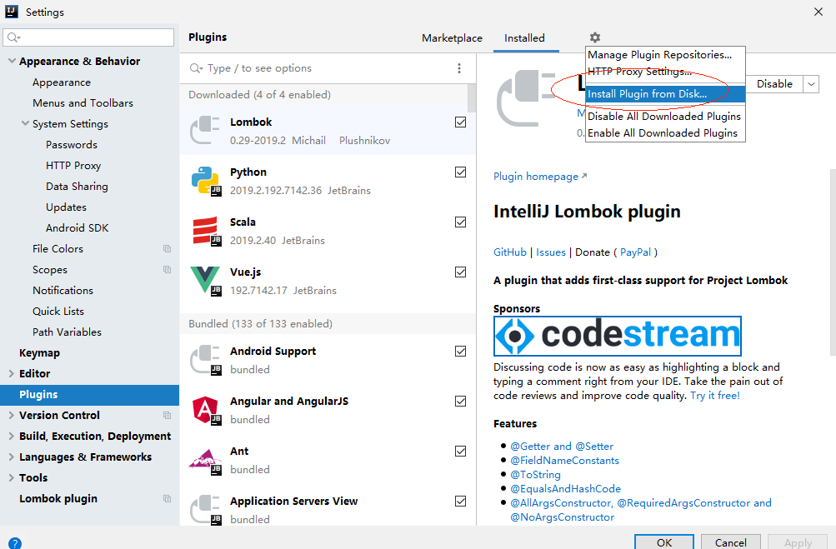
Task: Click the Application Servers View plugin icon
Action: pos(205,510)
